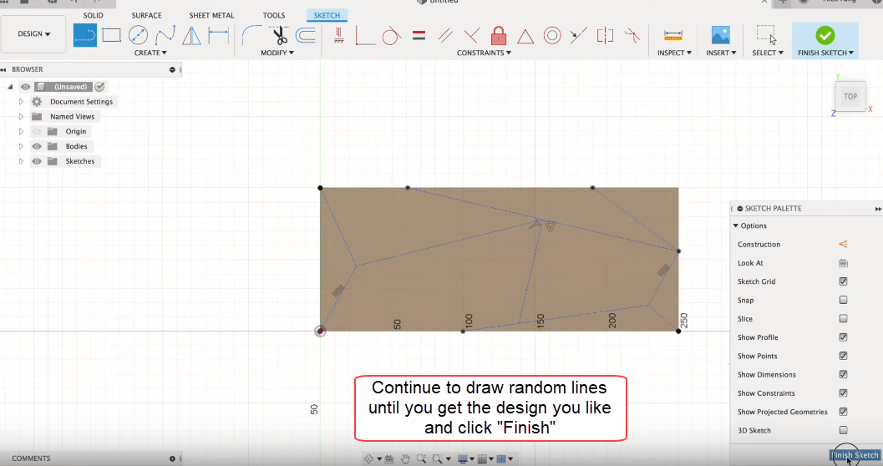
Task: Apply the Midpoint triangle constraint
Action: (525, 37)
